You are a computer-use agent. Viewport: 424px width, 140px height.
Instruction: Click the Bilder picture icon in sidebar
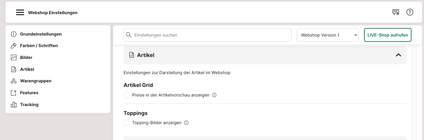(x=14, y=57)
